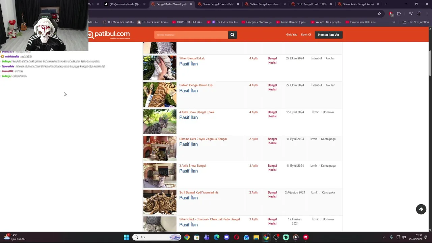This screenshot has width=432, height=243.
Task: Open the Tüm Yer İşaretleri bookmarks folder
Action: pos(415,22)
